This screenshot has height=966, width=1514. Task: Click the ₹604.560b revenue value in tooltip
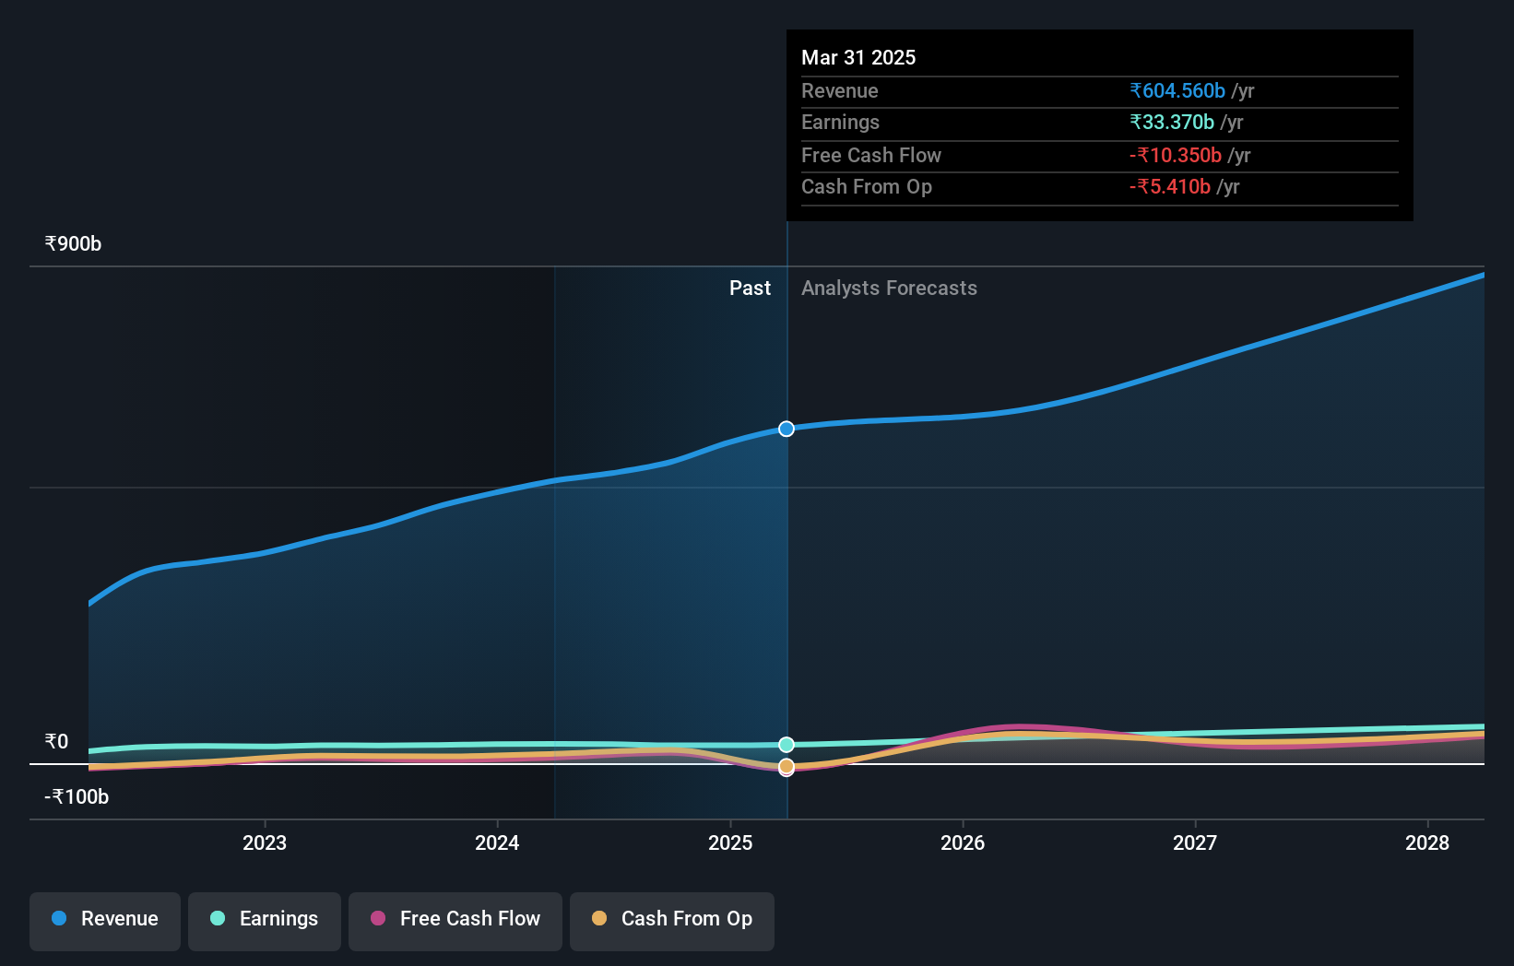click(1177, 90)
